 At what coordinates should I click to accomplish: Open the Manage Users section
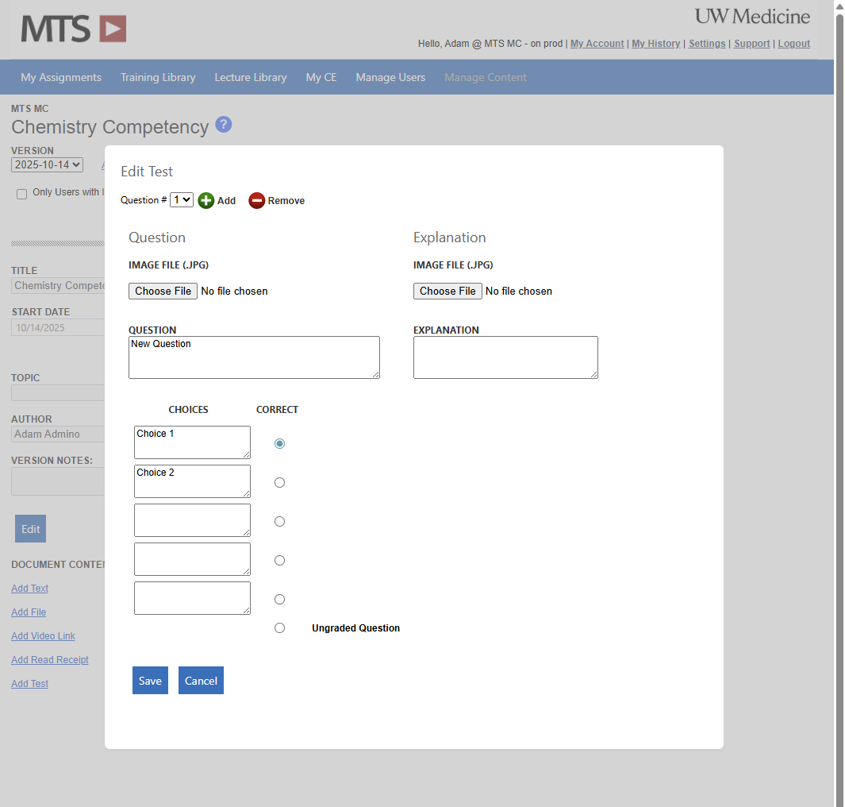(x=390, y=77)
